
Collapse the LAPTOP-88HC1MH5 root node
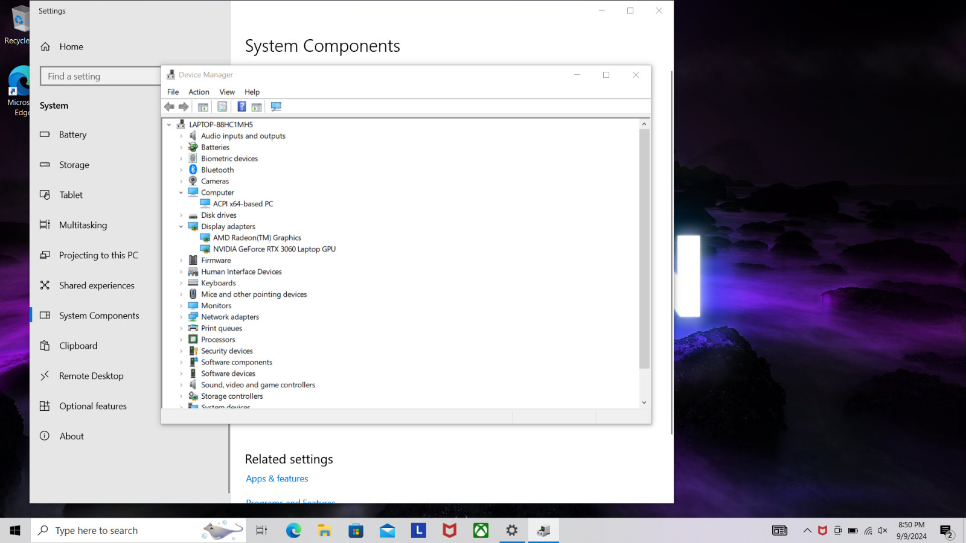pos(169,125)
